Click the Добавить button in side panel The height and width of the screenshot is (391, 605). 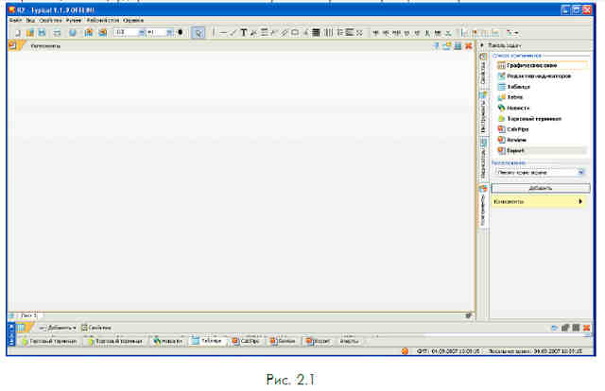(x=540, y=188)
